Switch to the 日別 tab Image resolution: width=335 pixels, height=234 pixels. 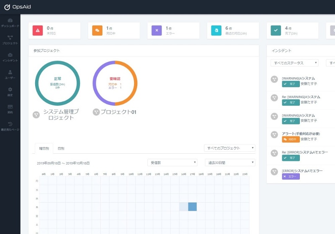[x=61, y=148]
